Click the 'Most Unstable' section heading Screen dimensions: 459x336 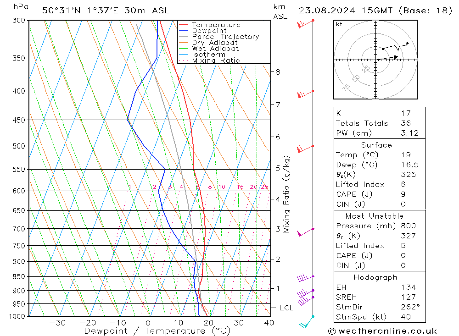375,216
